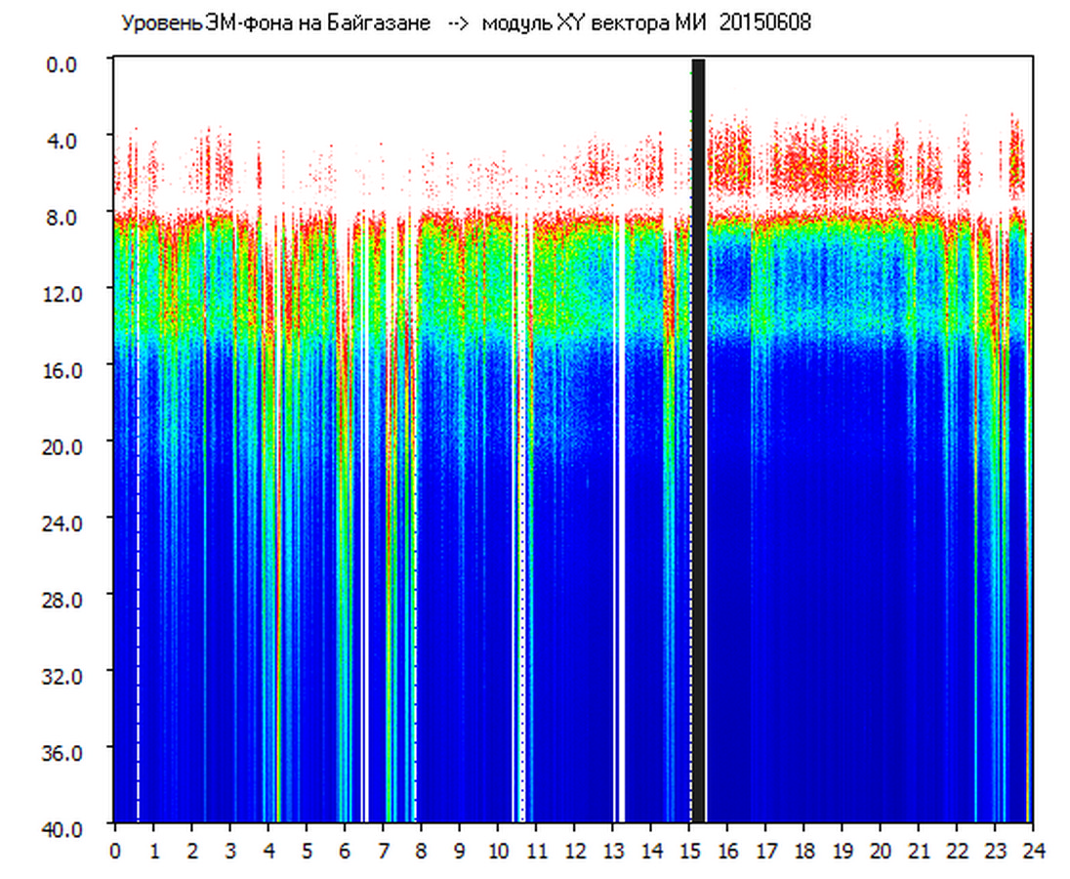This screenshot has width=1070, height=879.
Task: Click the x-axis hour label "12"
Action: [575, 851]
